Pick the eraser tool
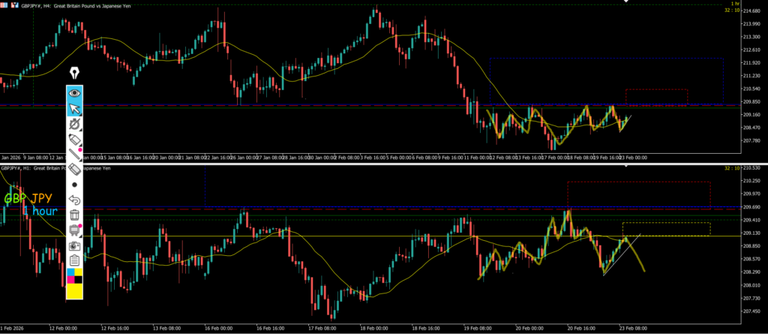 (75, 170)
